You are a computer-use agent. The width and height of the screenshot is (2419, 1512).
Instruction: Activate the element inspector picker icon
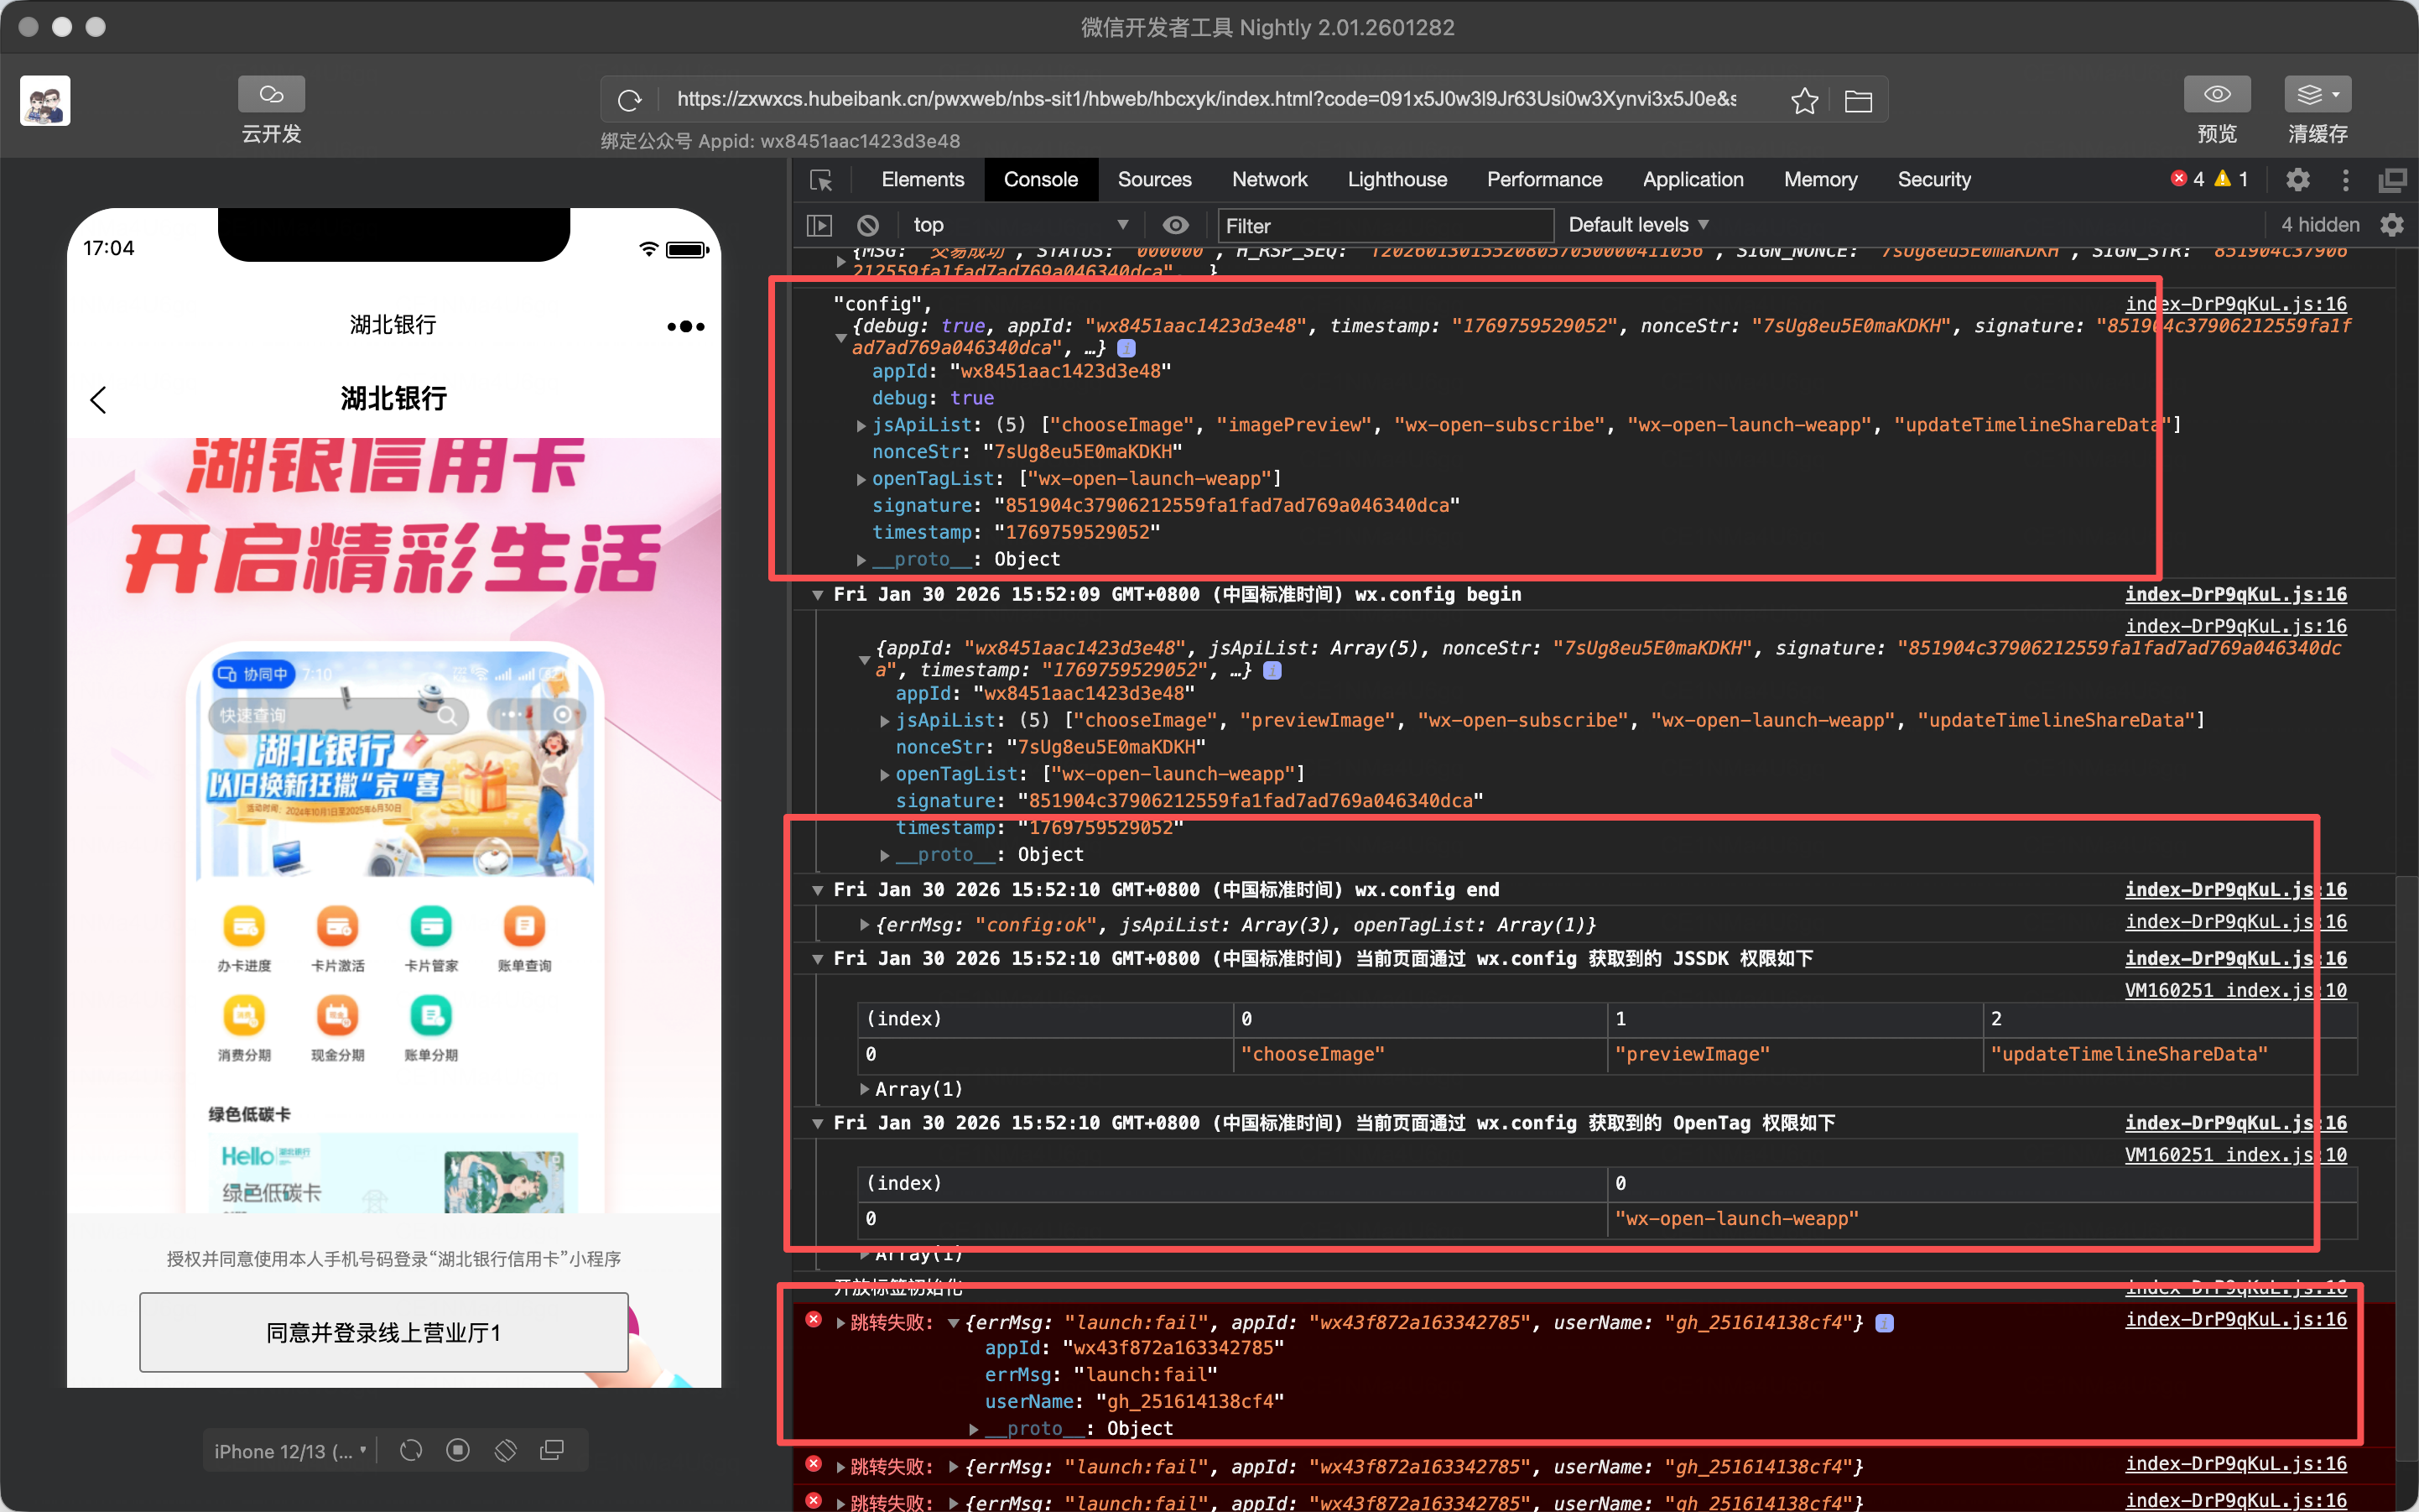[820, 180]
